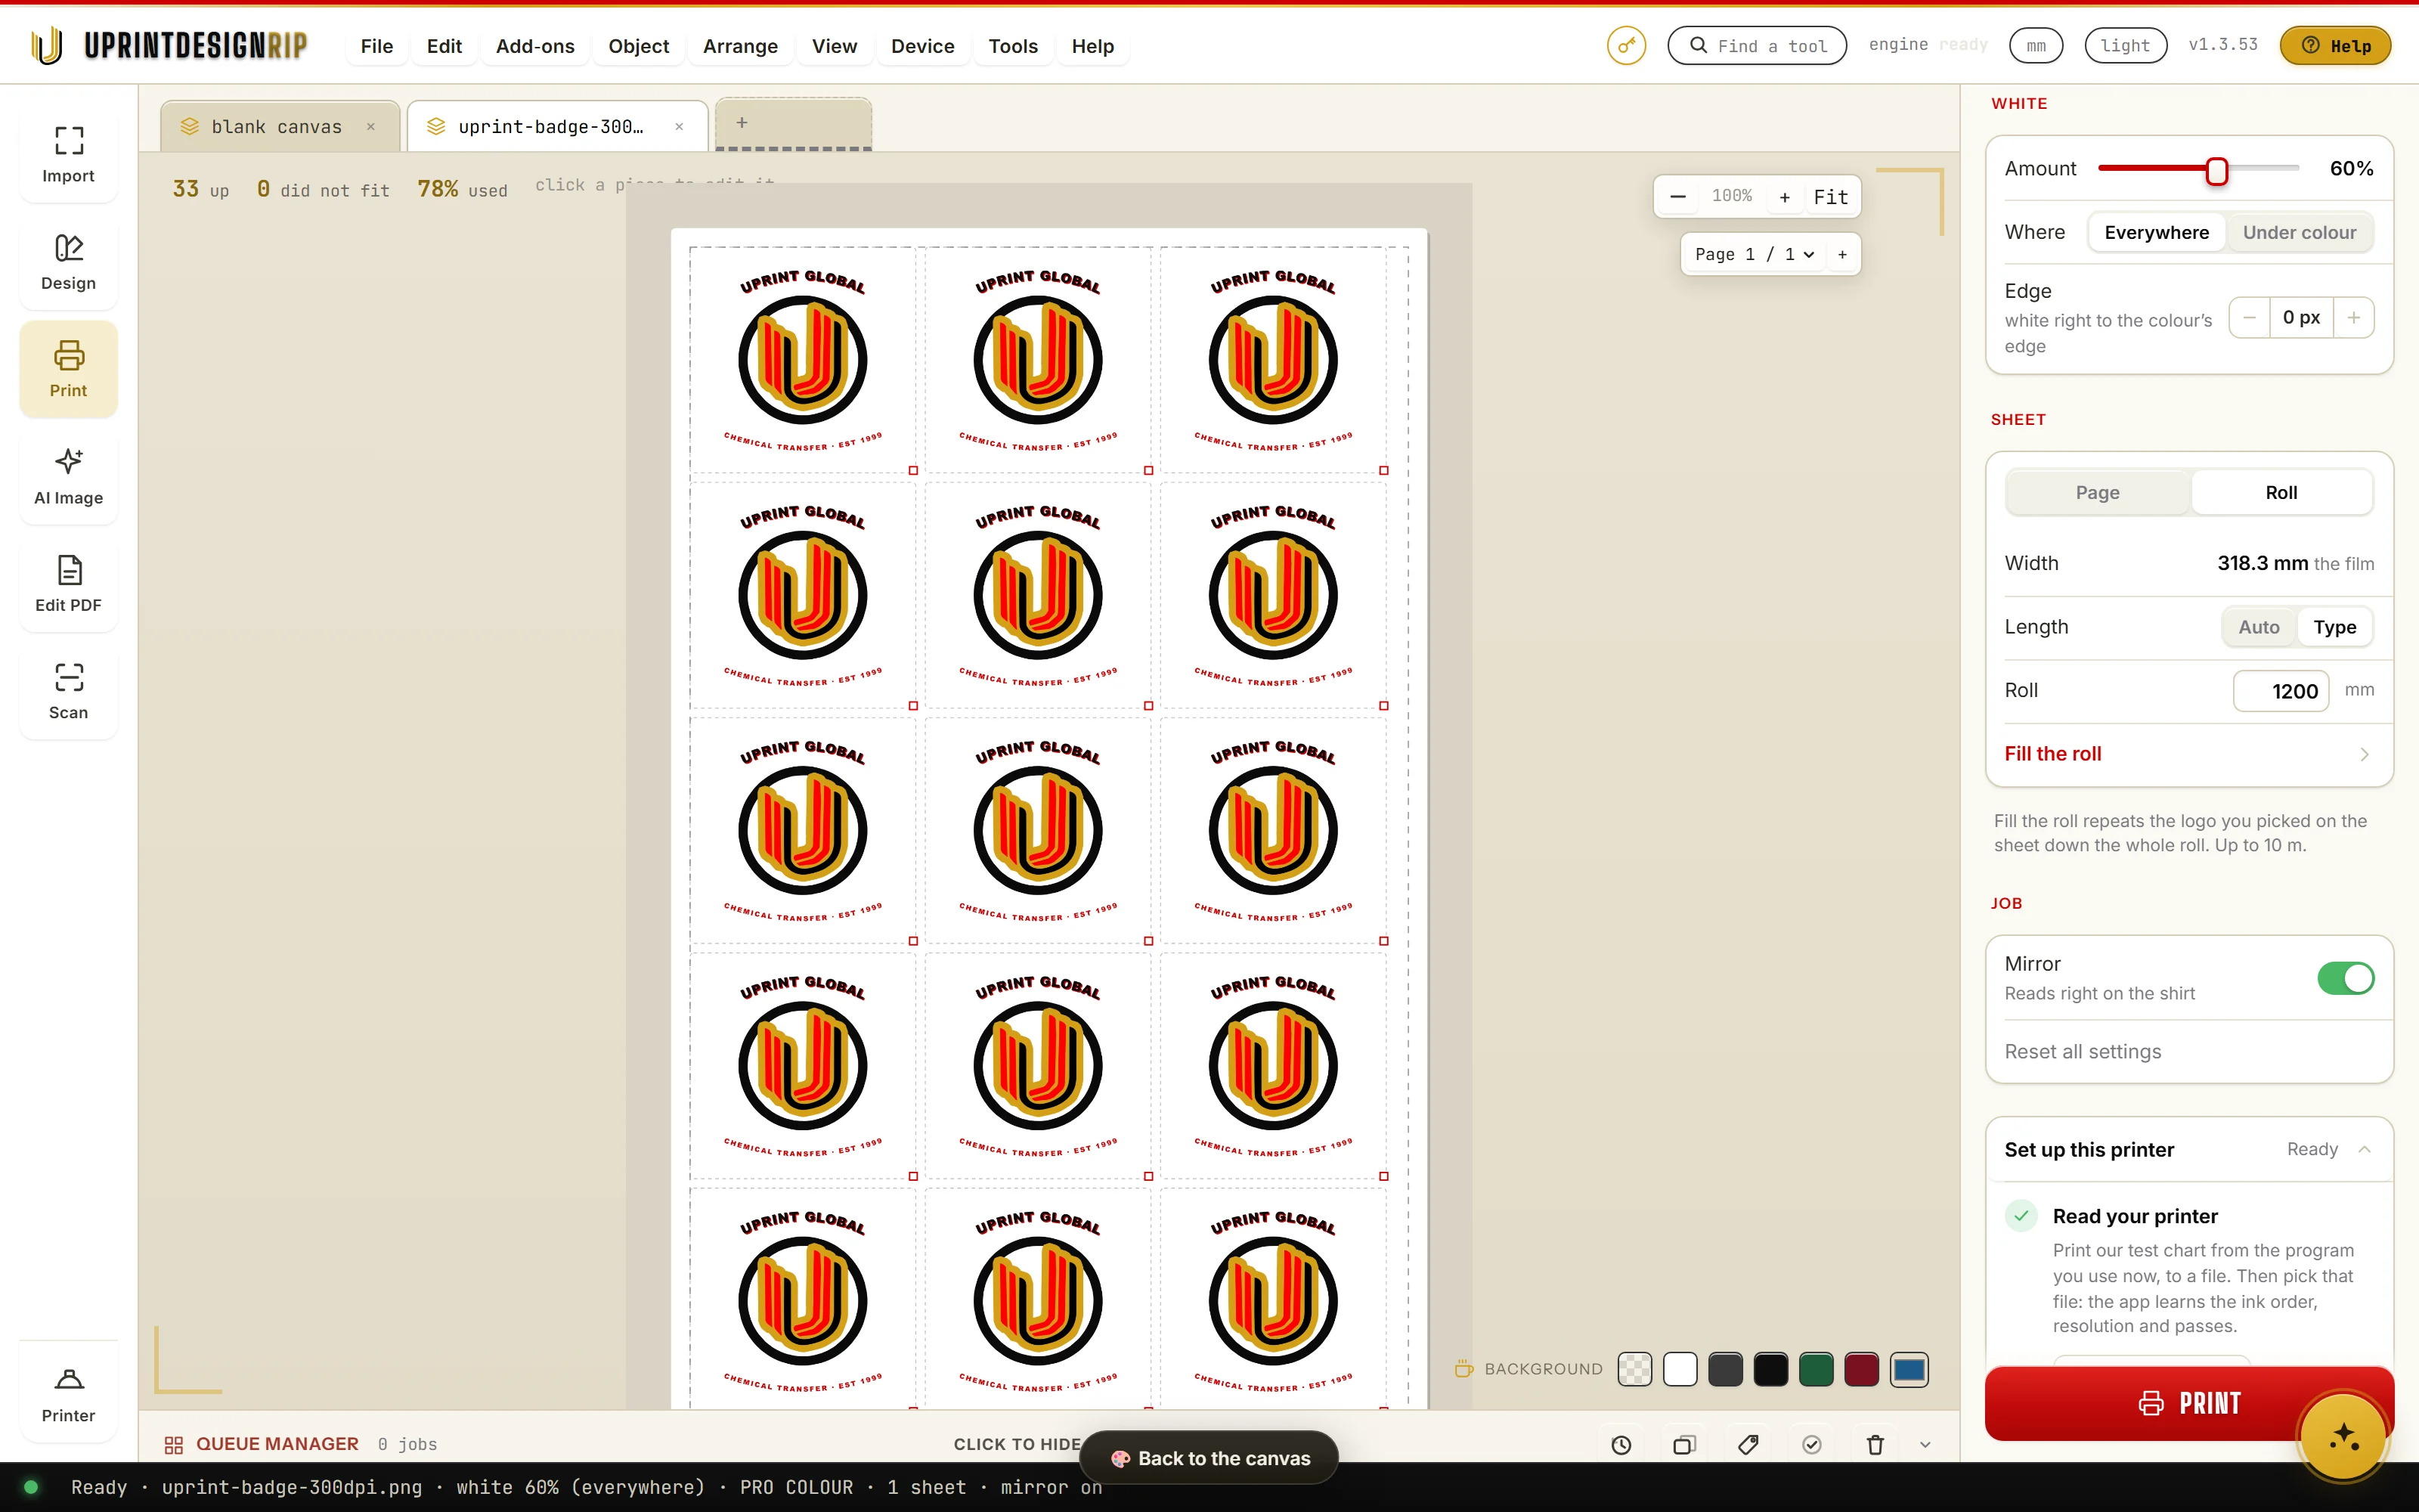Screen dimensions: 2419x1512
Task: Expand the Fill the roll chevron row
Action: point(2188,754)
